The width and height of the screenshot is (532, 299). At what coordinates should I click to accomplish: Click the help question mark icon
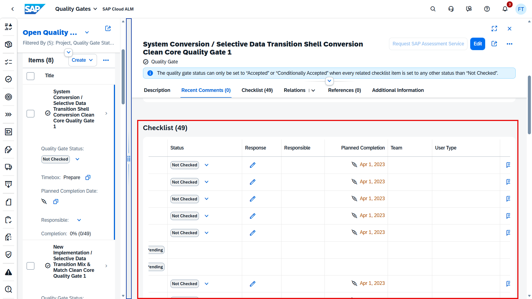(487, 9)
